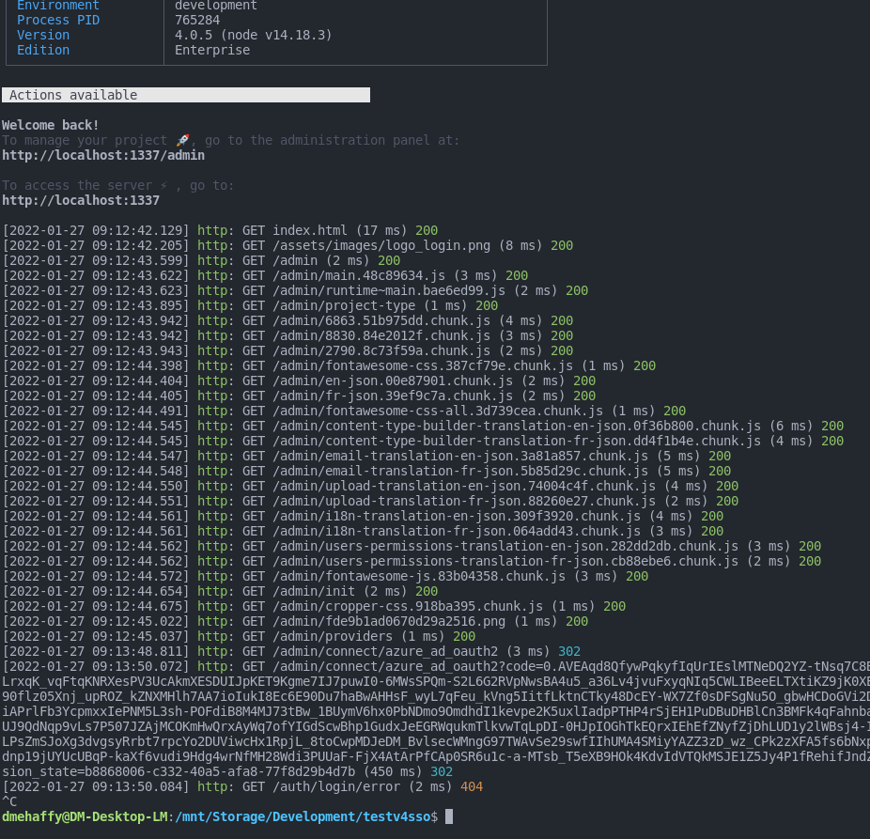Click the Process PID label
This screenshot has height=839, width=870.
tap(58, 20)
